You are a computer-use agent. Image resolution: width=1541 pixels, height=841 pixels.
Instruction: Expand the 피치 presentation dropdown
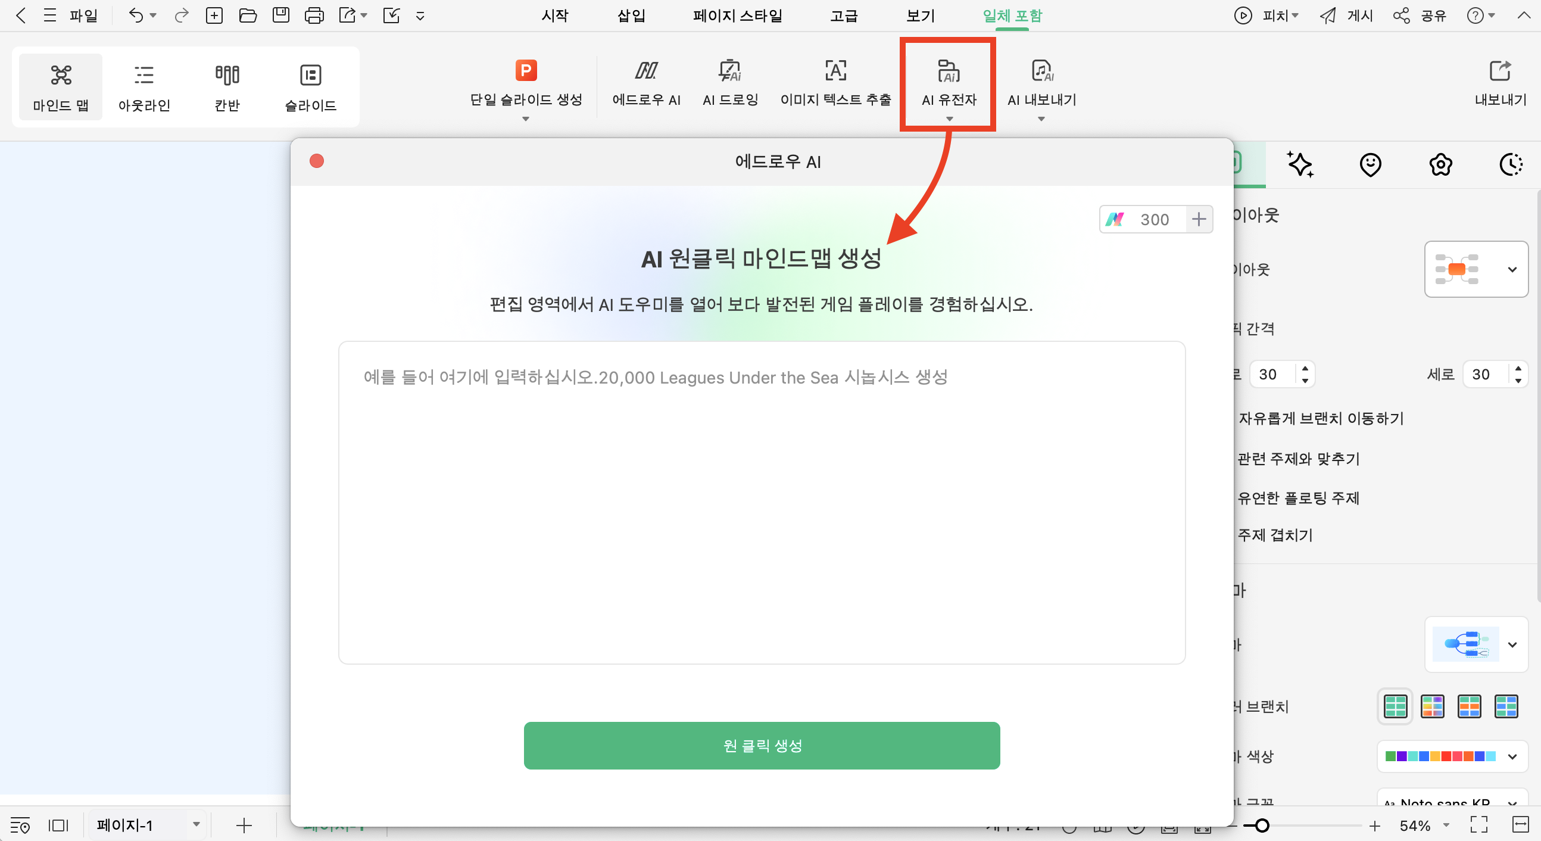(x=1295, y=15)
